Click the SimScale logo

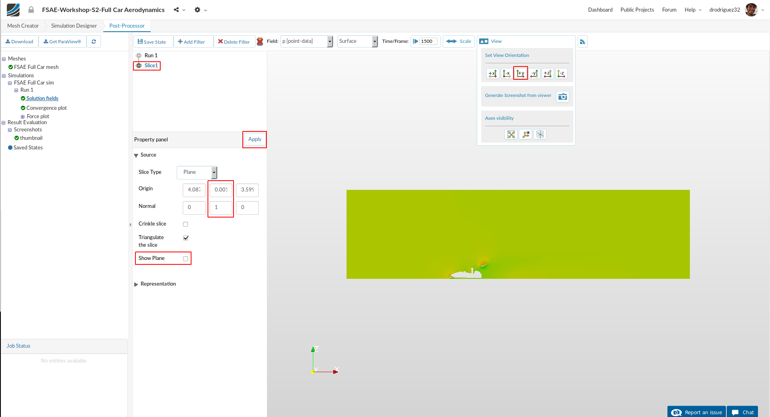(13, 10)
